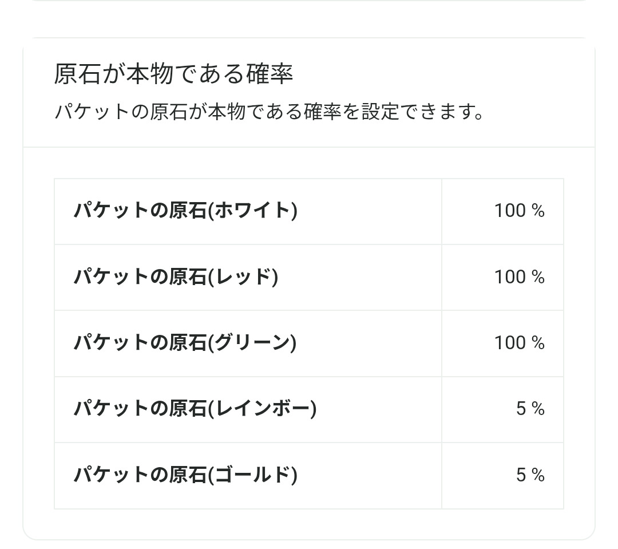Select the パケットの原石(レッド) row label
The width and height of the screenshot is (618, 549).
click(x=176, y=277)
